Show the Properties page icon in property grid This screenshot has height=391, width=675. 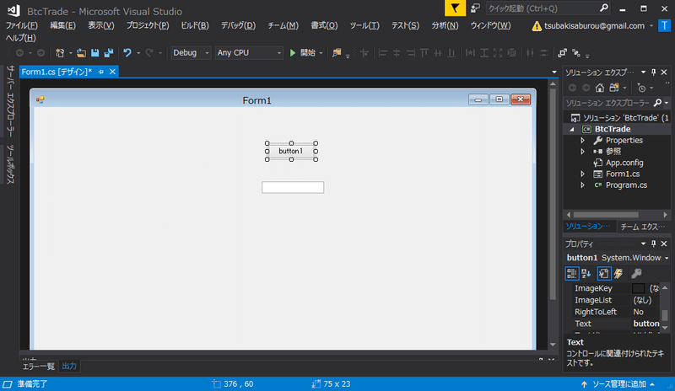coord(604,274)
